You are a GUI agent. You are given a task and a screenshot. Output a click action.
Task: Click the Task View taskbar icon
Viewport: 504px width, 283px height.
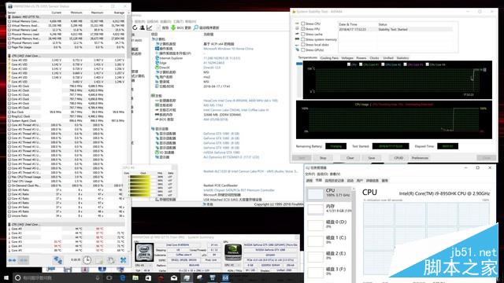109,277
